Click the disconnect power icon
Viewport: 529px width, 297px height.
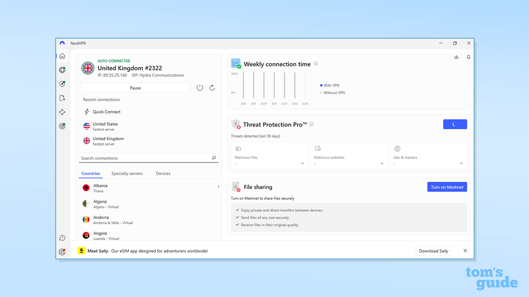pos(200,88)
